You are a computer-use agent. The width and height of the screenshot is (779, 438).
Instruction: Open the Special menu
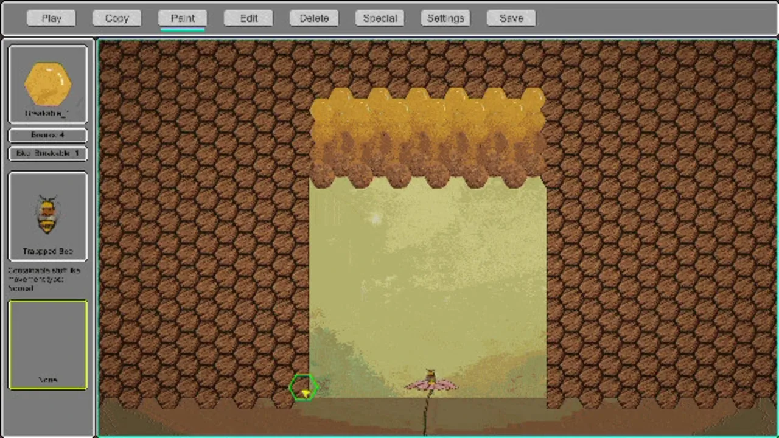coord(380,18)
